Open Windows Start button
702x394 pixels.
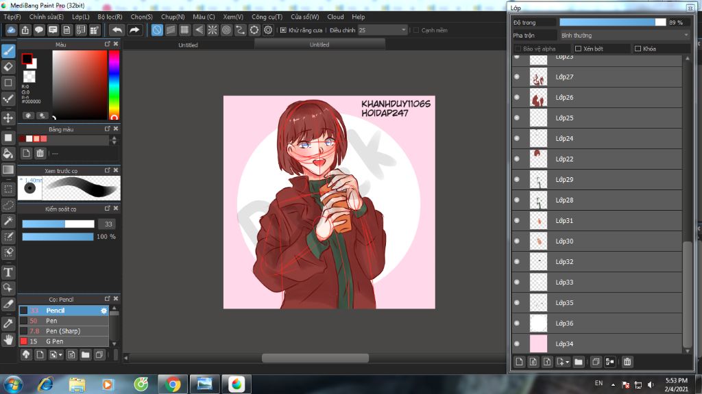(x=12, y=384)
